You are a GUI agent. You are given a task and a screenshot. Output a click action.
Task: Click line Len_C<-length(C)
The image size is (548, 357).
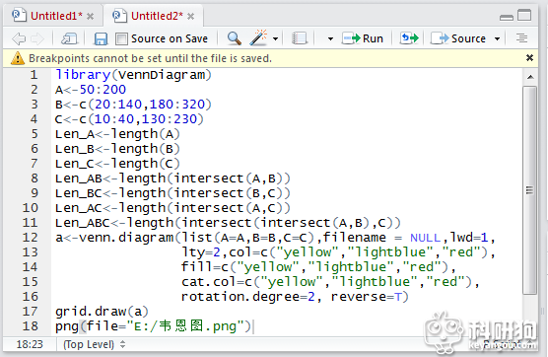(117, 164)
